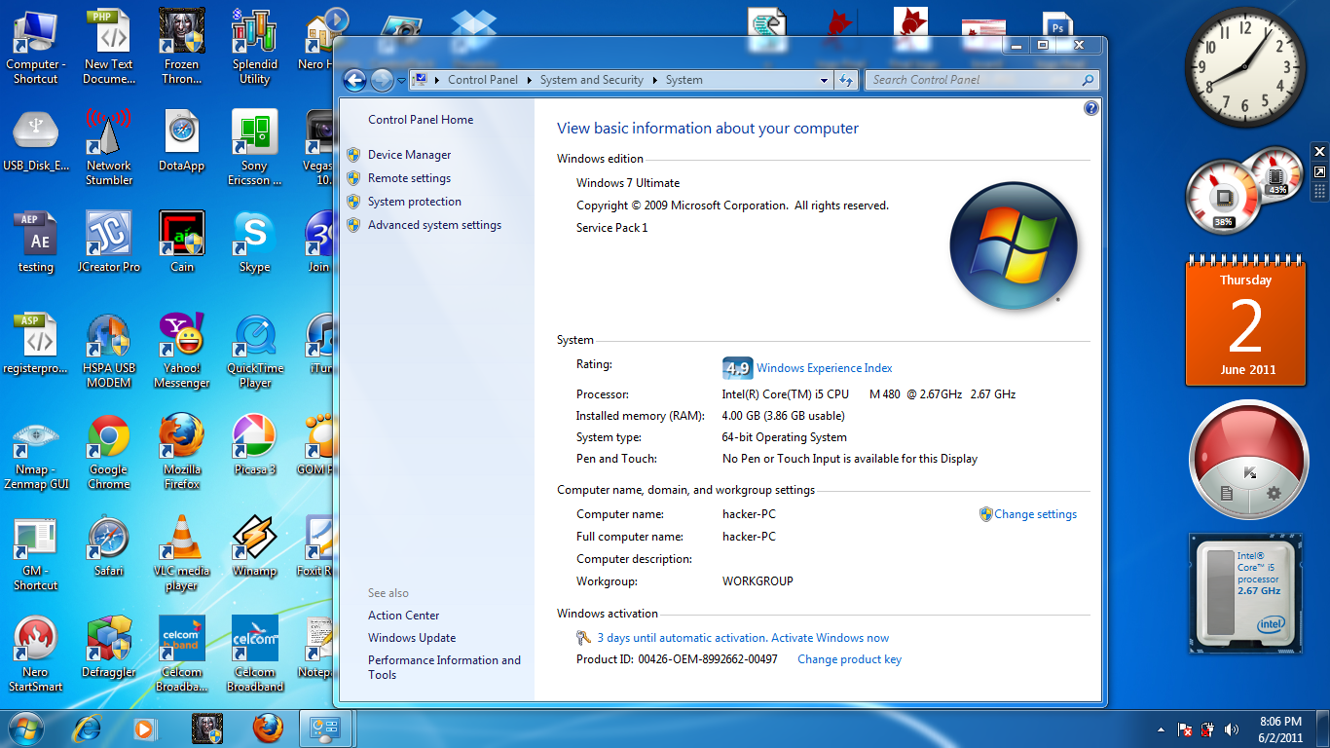
Task: Open System protection link
Action: coord(415,202)
